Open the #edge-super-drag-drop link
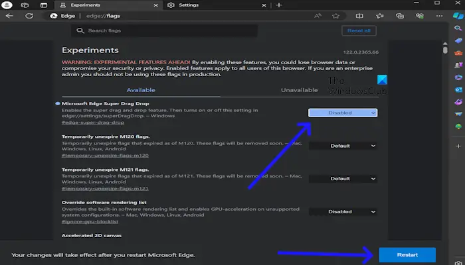The width and height of the screenshot is (465, 265). pos(93,123)
